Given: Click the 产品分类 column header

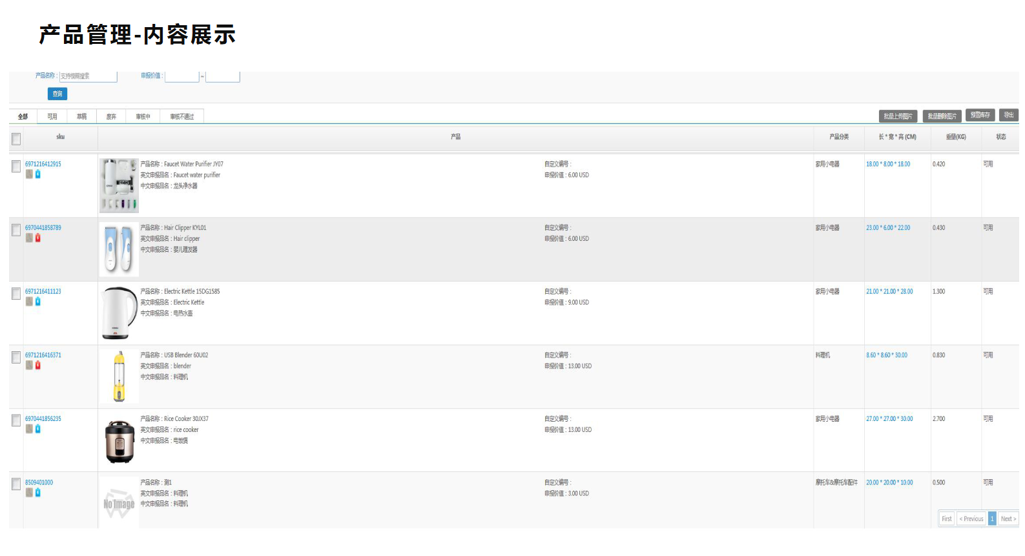Looking at the screenshot, I should [x=839, y=137].
